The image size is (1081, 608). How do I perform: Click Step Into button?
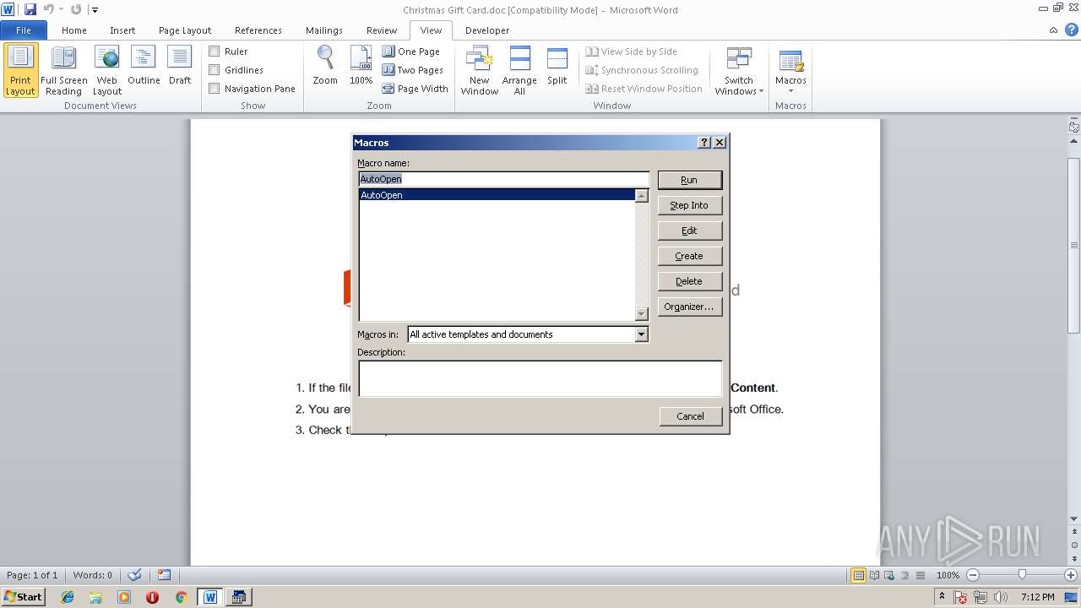pyautogui.click(x=689, y=205)
